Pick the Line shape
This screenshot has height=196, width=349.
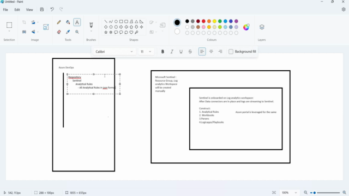pyautogui.click(x=106, y=22)
